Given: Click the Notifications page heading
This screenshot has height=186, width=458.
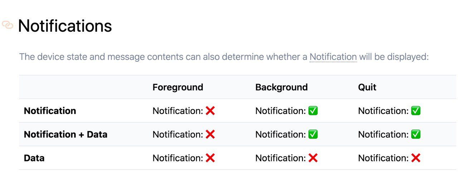Looking at the screenshot, I should click(65, 26).
